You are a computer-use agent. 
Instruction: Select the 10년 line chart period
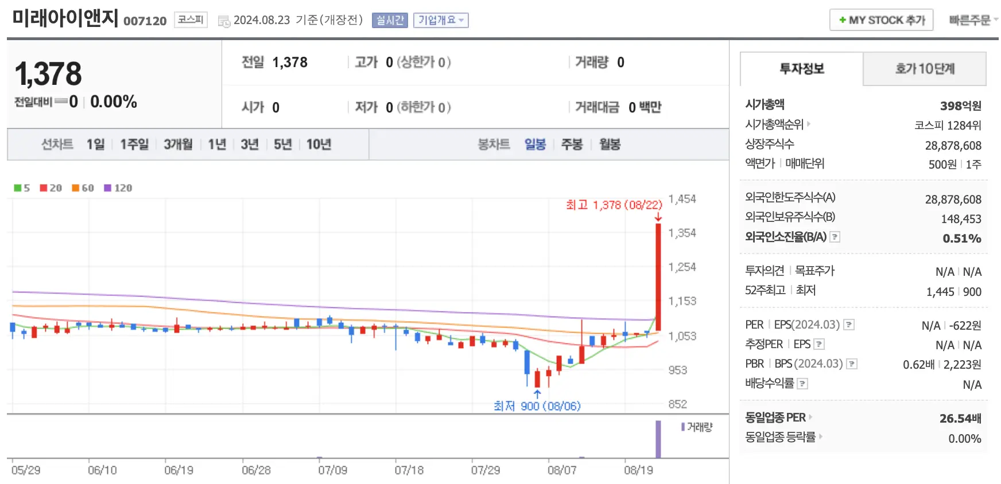[x=319, y=144]
